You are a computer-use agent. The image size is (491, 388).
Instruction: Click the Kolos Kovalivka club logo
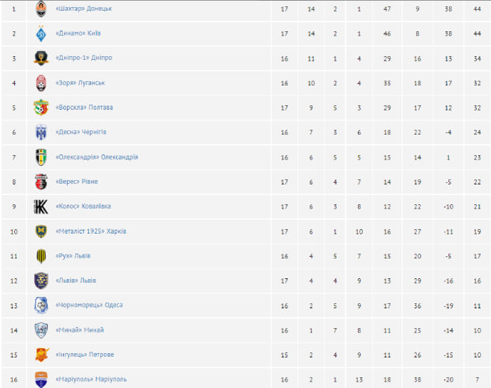tap(41, 206)
